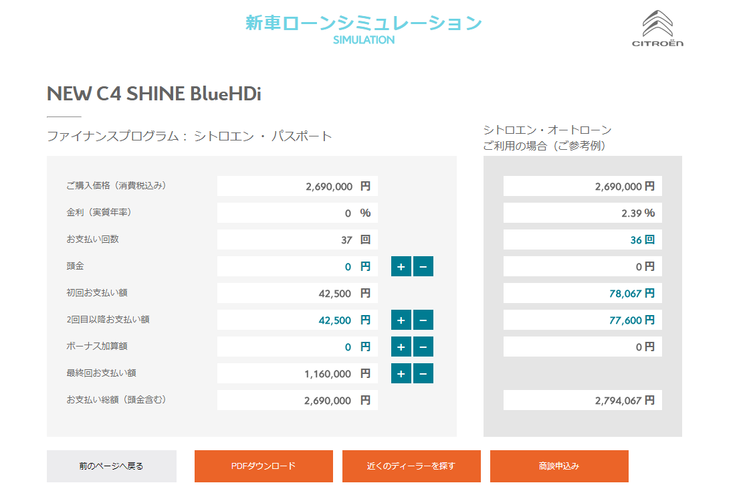Viewport: 743px width, 485px height.
Task: Click the 新車ローンシミュレーション page title
Action: click(364, 23)
